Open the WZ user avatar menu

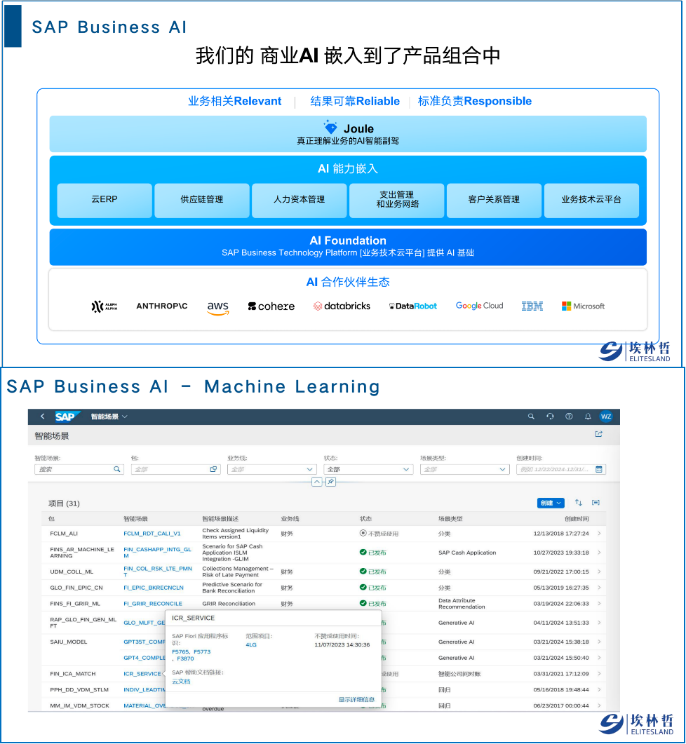[x=607, y=416]
